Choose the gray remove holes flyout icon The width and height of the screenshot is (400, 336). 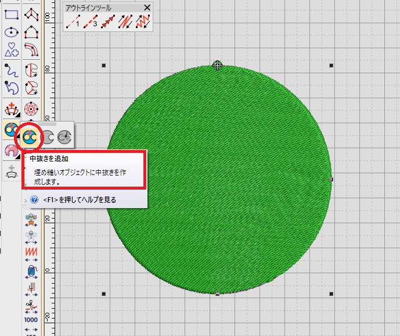point(47,137)
